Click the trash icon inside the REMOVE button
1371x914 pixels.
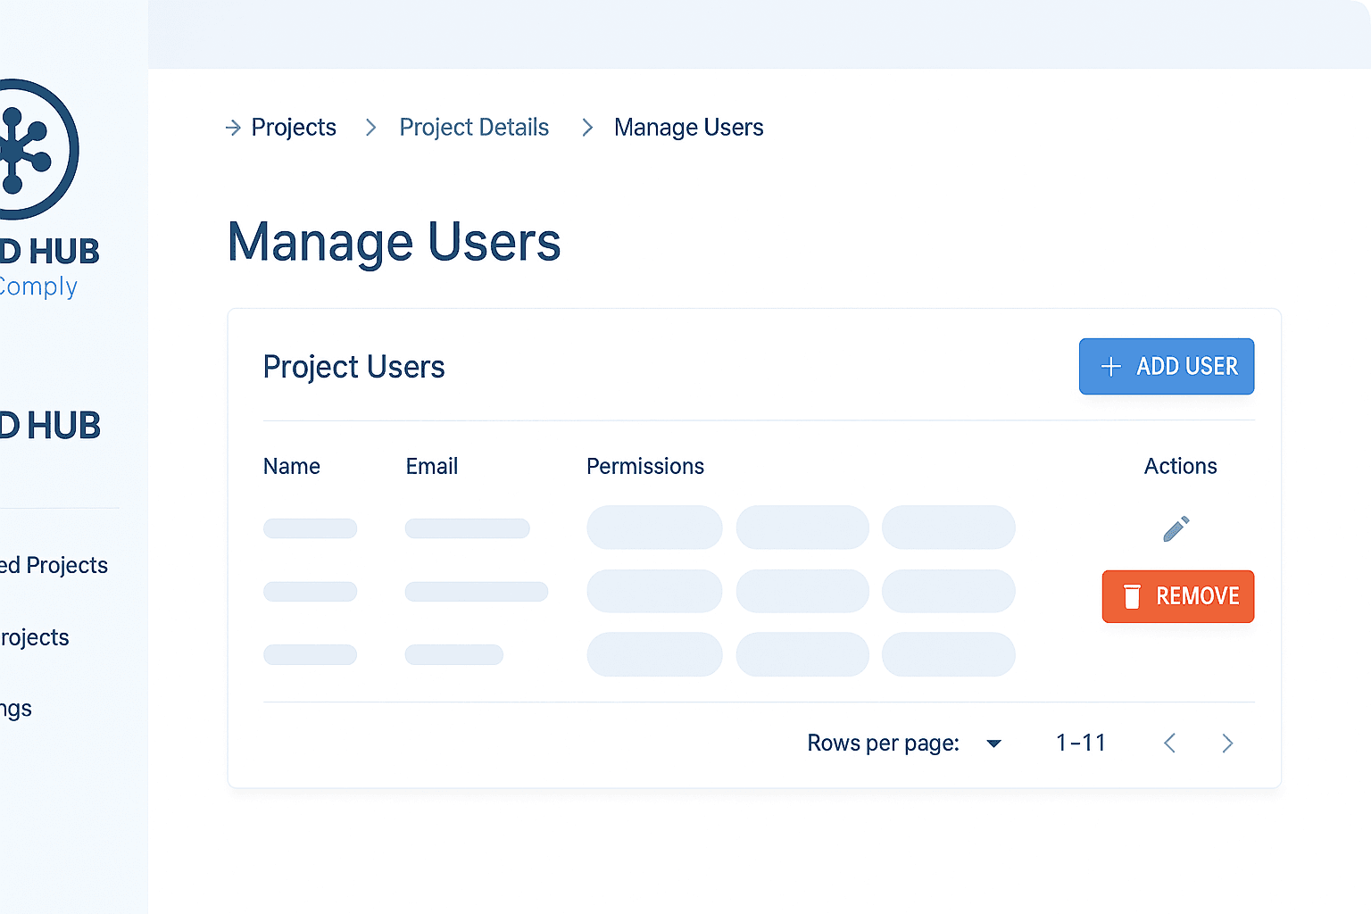(1134, 596)
